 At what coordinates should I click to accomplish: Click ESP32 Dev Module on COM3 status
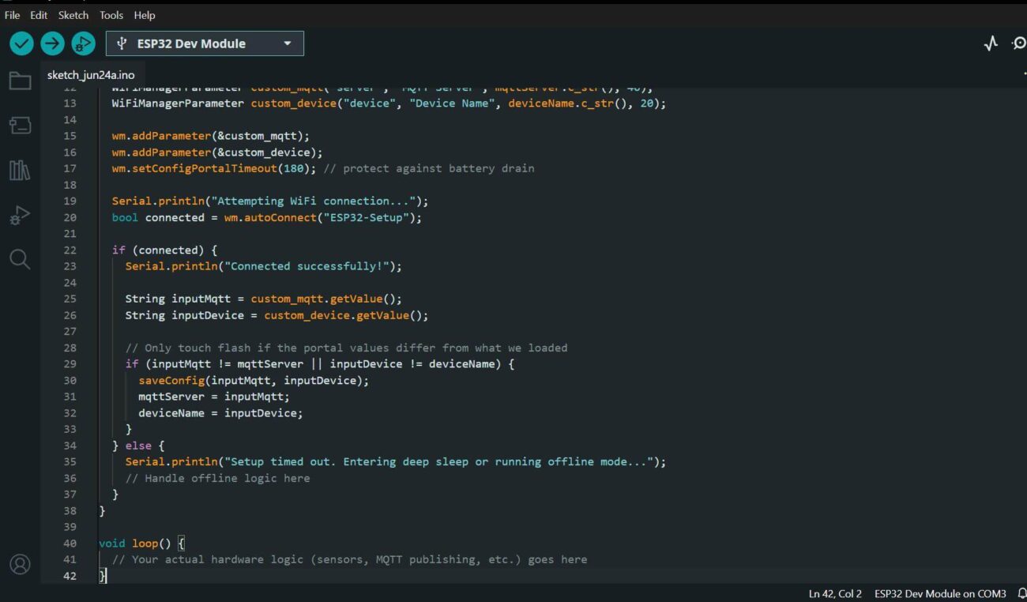coord(940,593)
